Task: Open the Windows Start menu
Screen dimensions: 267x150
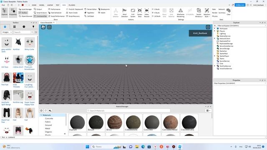Action: click(x=87, y=147)
